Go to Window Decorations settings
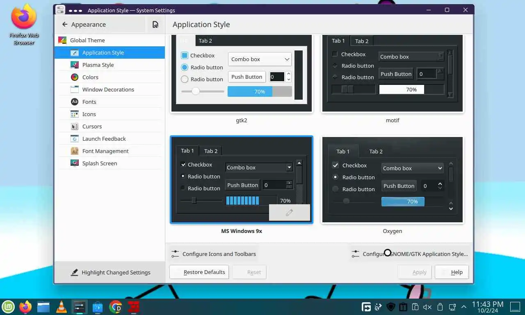525x315 pixels. (110, 89)
